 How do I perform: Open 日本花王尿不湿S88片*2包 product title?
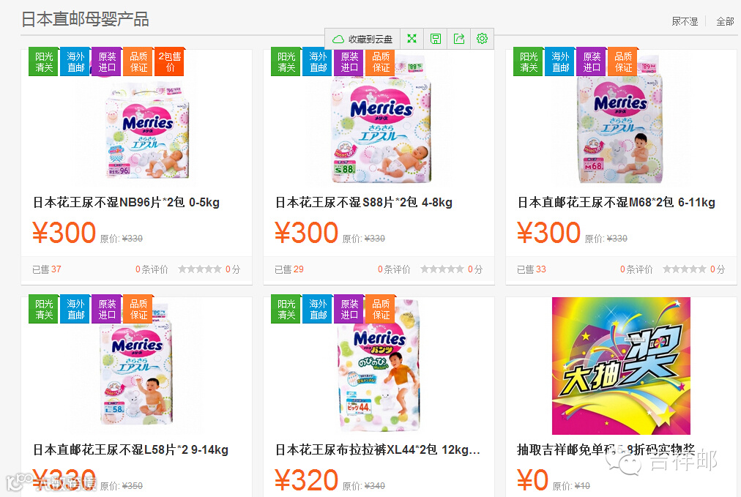364,202
